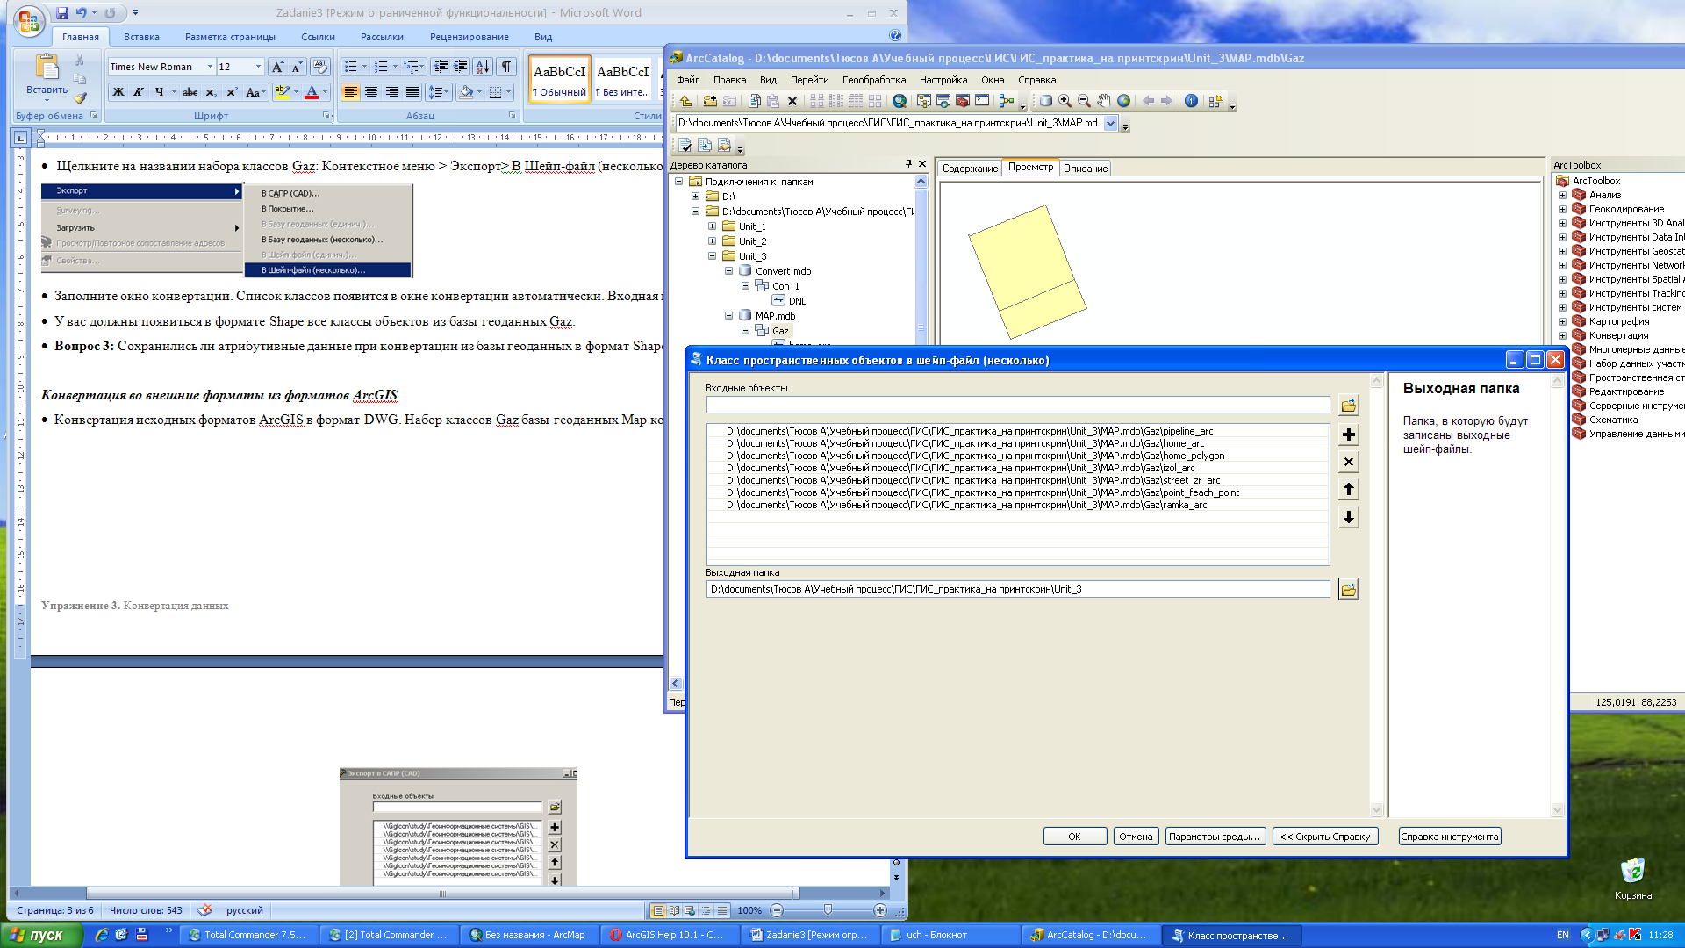Screen dimensions: 1685x948
Task: Switch ArcCatalog contents to Details view
Action: [856, 101]
